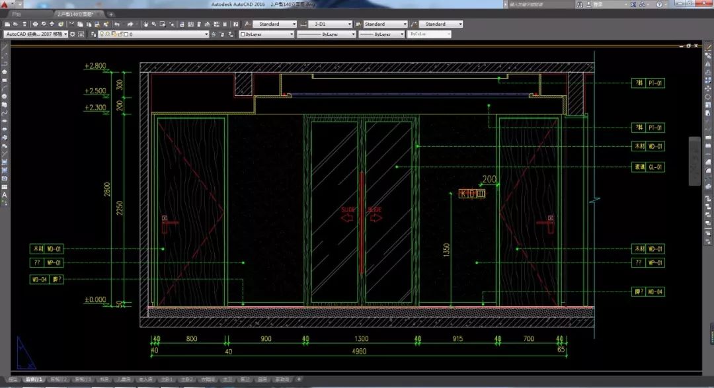Click the Redo arrow in the toolbar
The image size is (714, 388).
point(130,24)
